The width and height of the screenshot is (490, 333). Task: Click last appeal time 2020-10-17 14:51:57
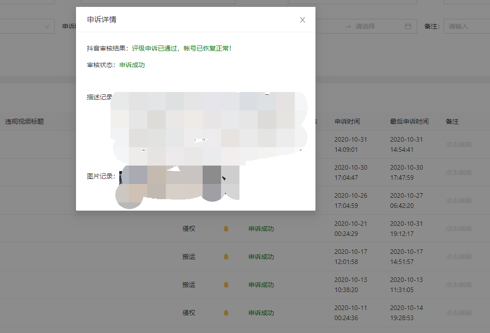[x=406, y=257]
